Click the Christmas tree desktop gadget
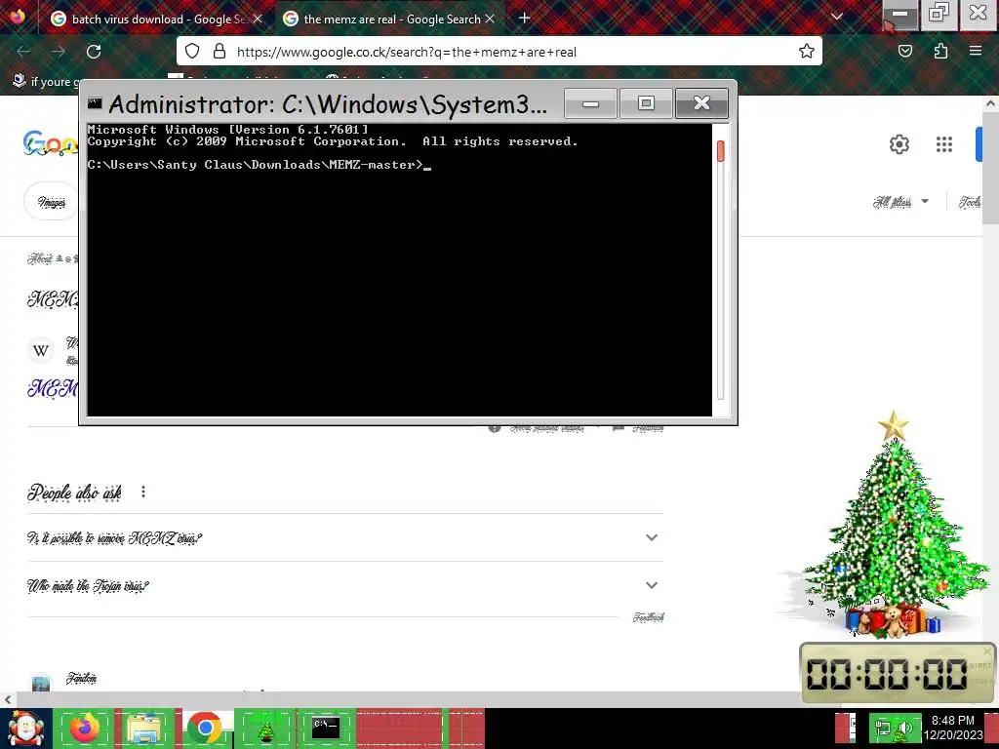999x749 pixels. [x=891, y=526]
